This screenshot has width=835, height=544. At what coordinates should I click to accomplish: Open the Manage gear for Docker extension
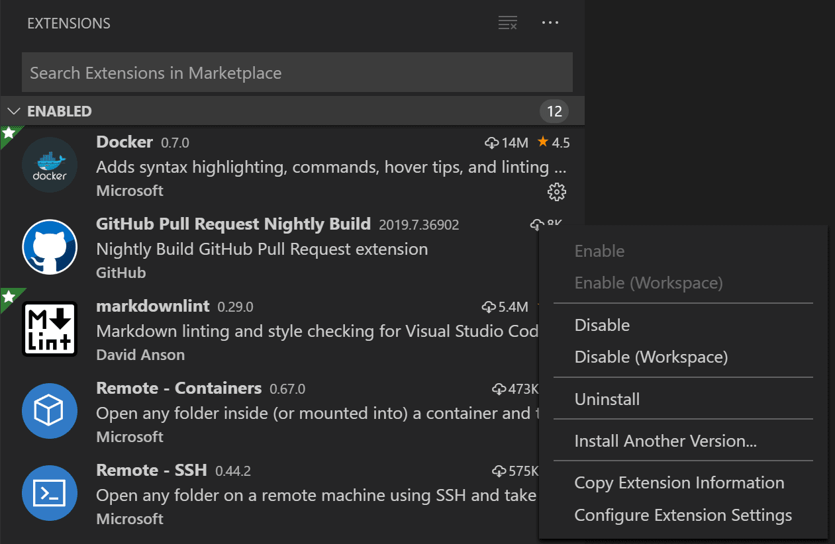tap(557, 192)
